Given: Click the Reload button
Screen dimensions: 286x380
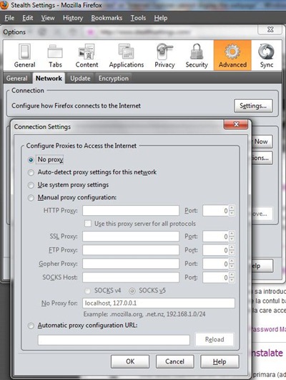Looking at the screenshot, I should pos(214,339).
